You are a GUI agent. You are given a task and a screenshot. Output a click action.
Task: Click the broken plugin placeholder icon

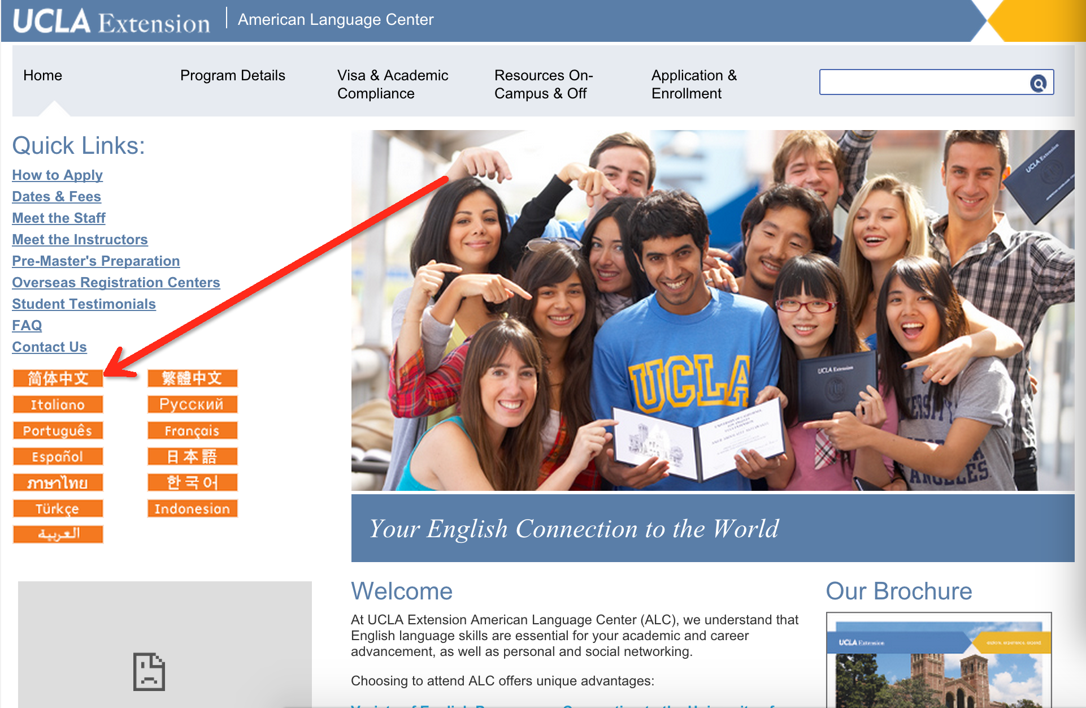(149, 671)
